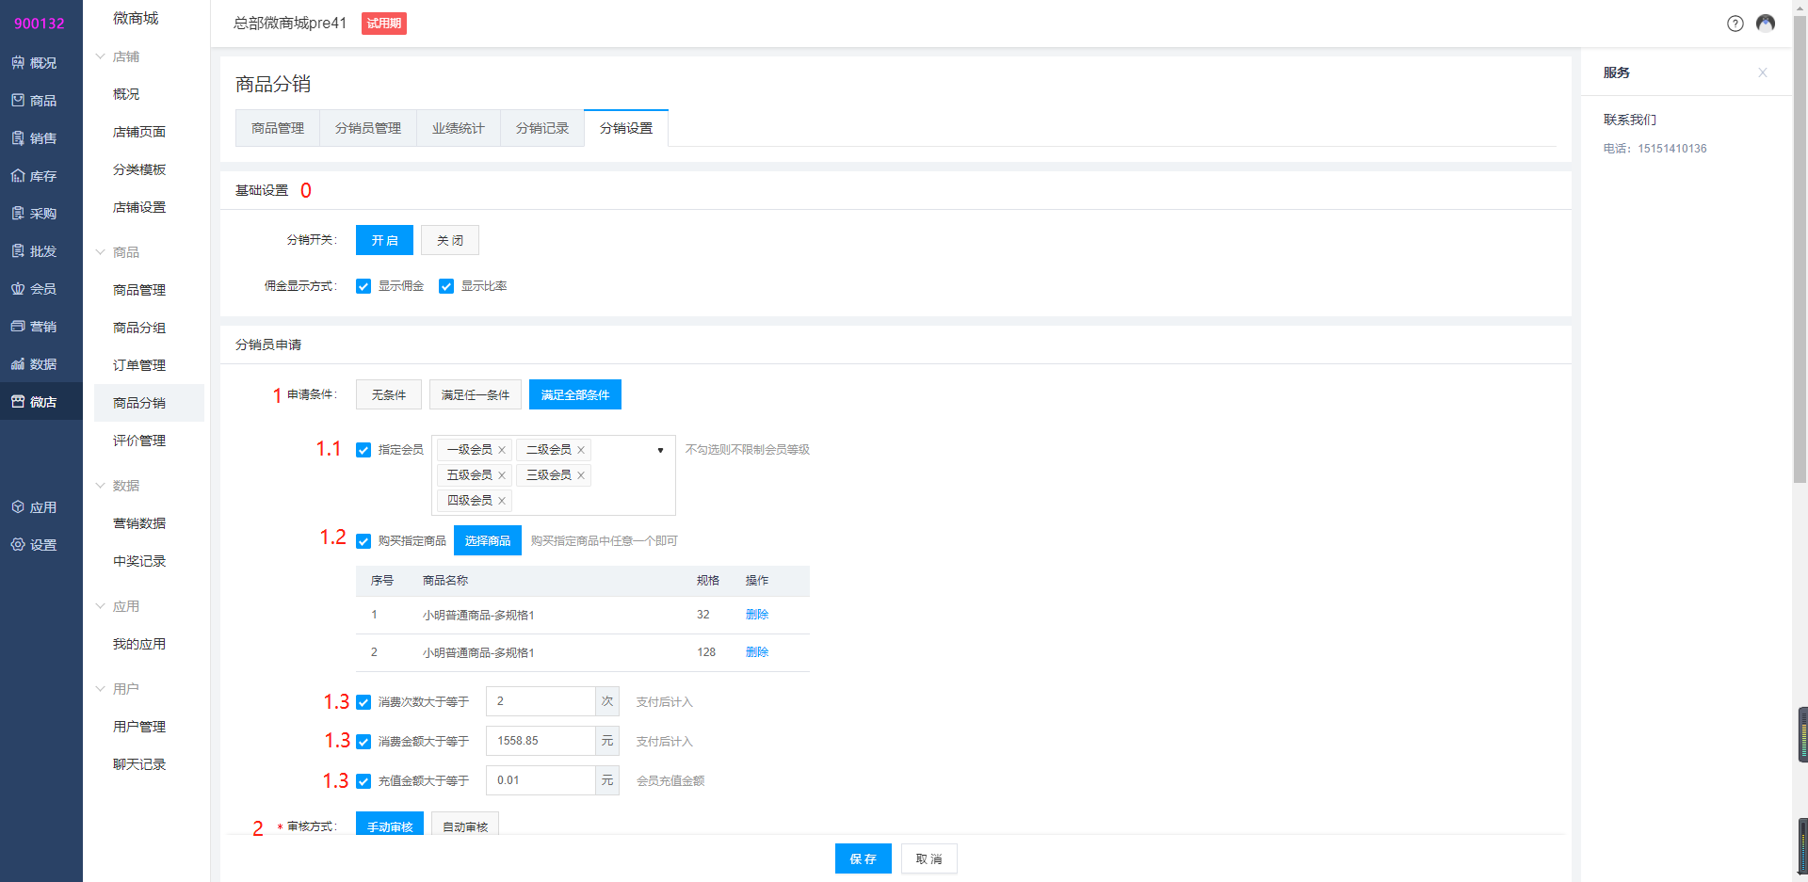Open 数据 section in dark sidebar
The image size is (1808, 882).
34,364
